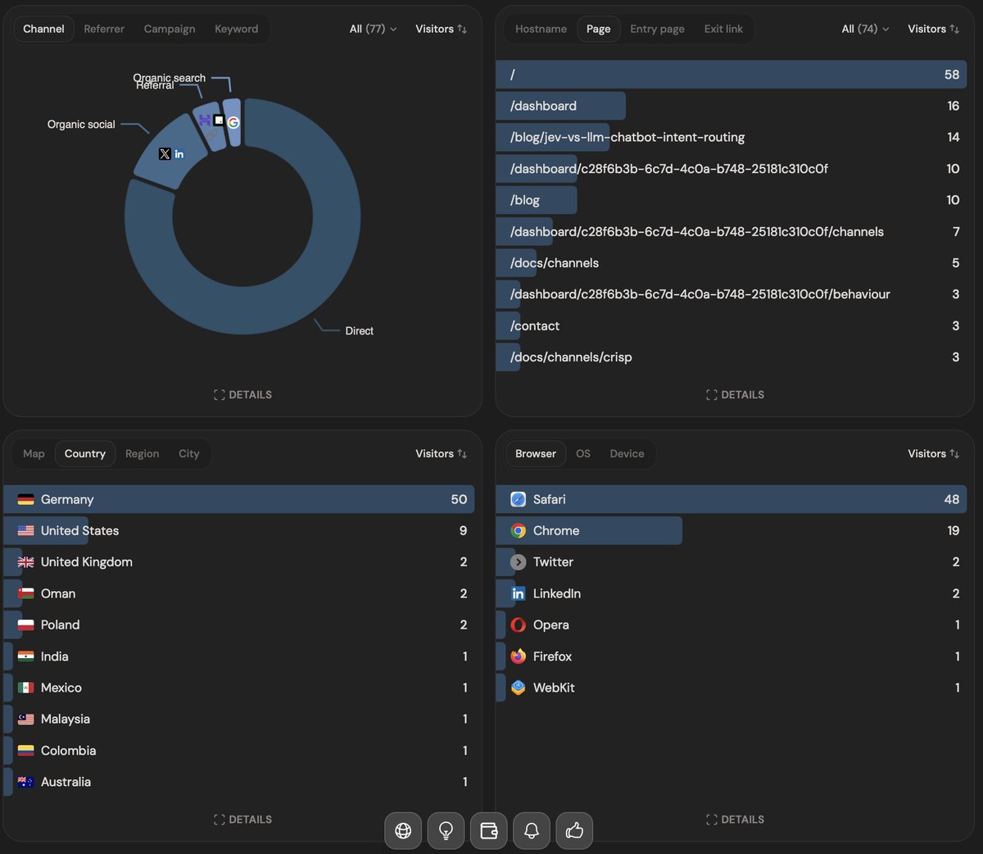Viewport: 983px width, 854px height.
Task: Open the bell notifications icon in the bottom toolbar
Action: 532,831
